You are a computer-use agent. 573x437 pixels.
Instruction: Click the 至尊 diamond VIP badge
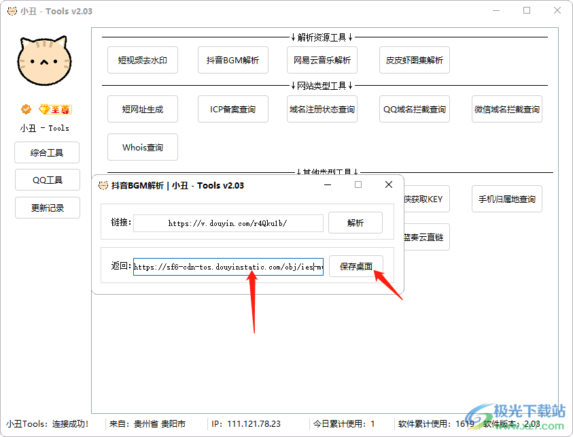(55, 109)
